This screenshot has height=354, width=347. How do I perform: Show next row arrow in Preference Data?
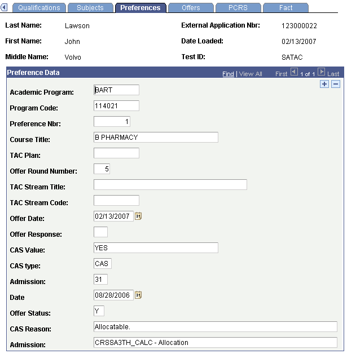point(321,72)
